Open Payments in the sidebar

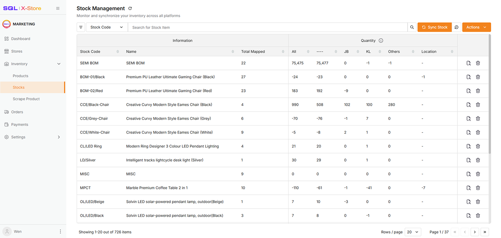pyautogui.click(x=20, y=125)
